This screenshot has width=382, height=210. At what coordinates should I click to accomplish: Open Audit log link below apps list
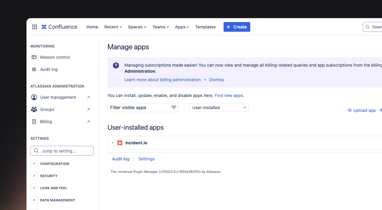click(121, 159)
